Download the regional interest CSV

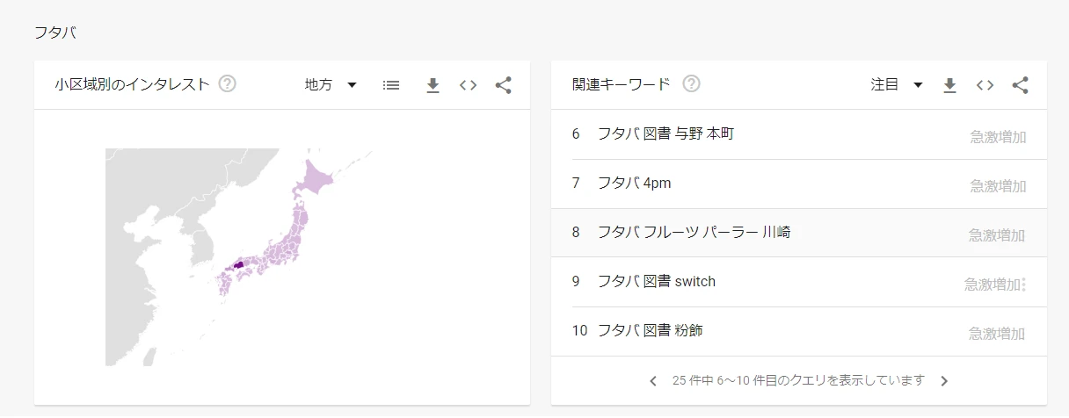tap(433, 85)
